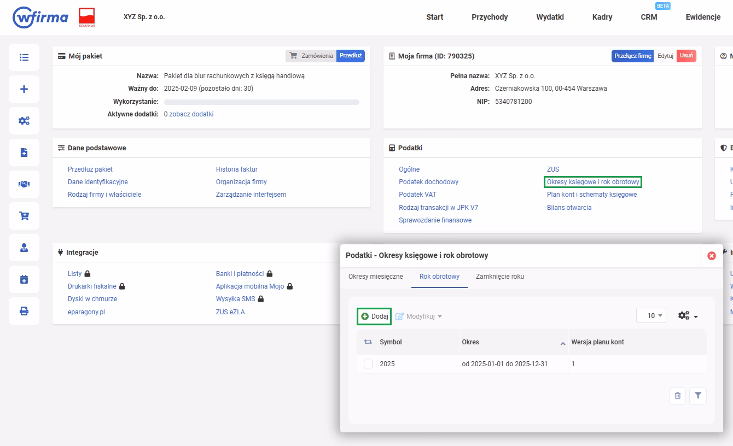733x446 pixels.
Task: Switch to the Okresy miesięczne tab
Action: coord(375,277)
